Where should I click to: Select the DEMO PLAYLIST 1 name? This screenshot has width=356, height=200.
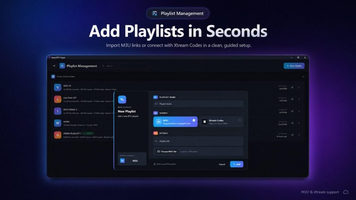72,133
